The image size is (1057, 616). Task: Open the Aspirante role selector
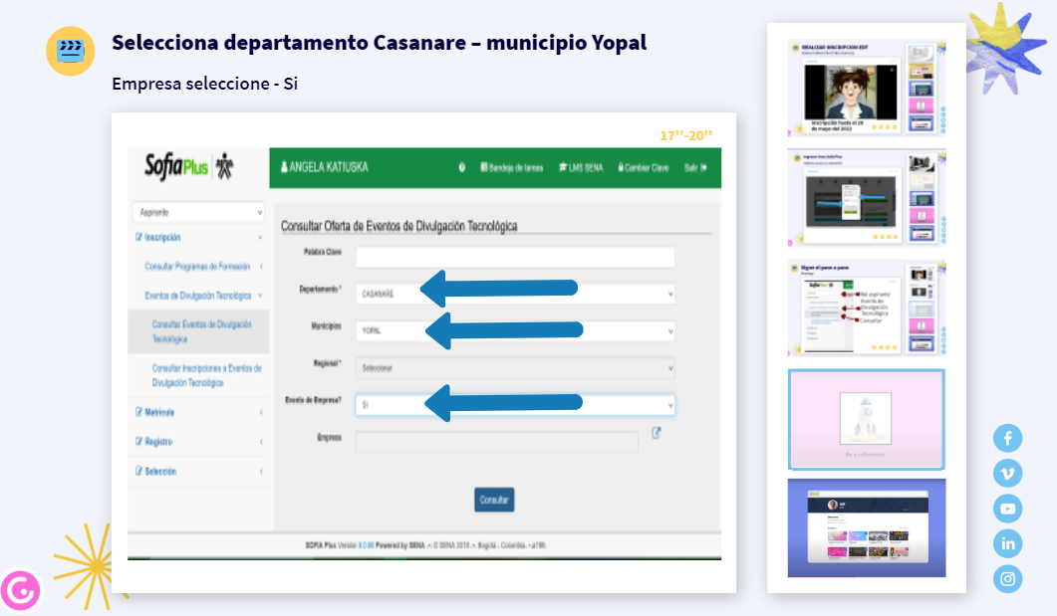[x=199, y=212]
